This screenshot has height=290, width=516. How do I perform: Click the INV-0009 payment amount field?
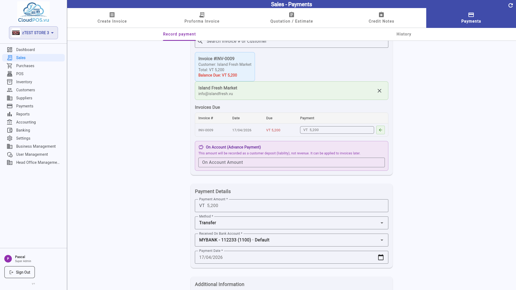click(x=337, y=130)
